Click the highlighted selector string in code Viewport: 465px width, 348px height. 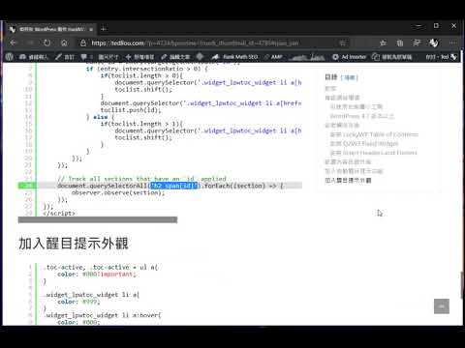(x=174, y=186)
